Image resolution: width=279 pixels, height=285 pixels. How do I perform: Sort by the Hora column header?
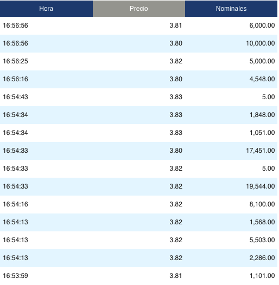pos(46,9)
